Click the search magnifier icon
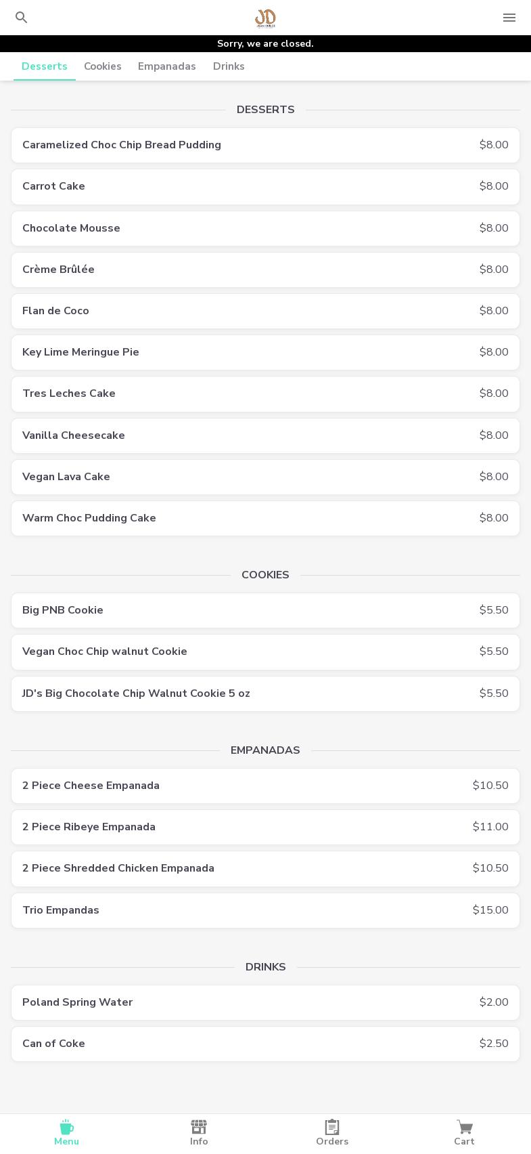 22,18
